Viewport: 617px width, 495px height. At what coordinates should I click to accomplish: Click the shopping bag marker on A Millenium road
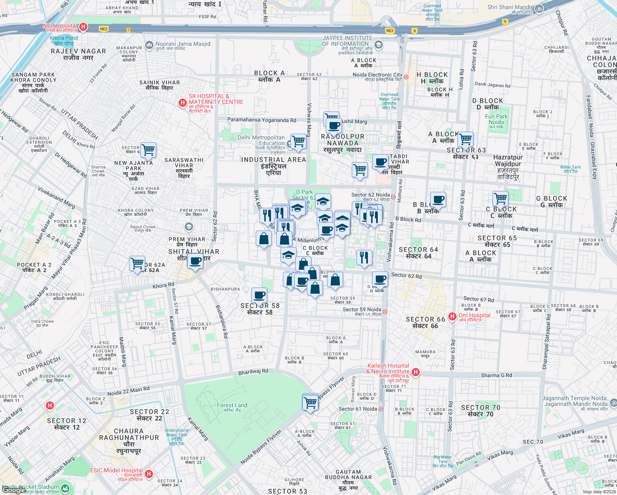(x=285, y=239)
